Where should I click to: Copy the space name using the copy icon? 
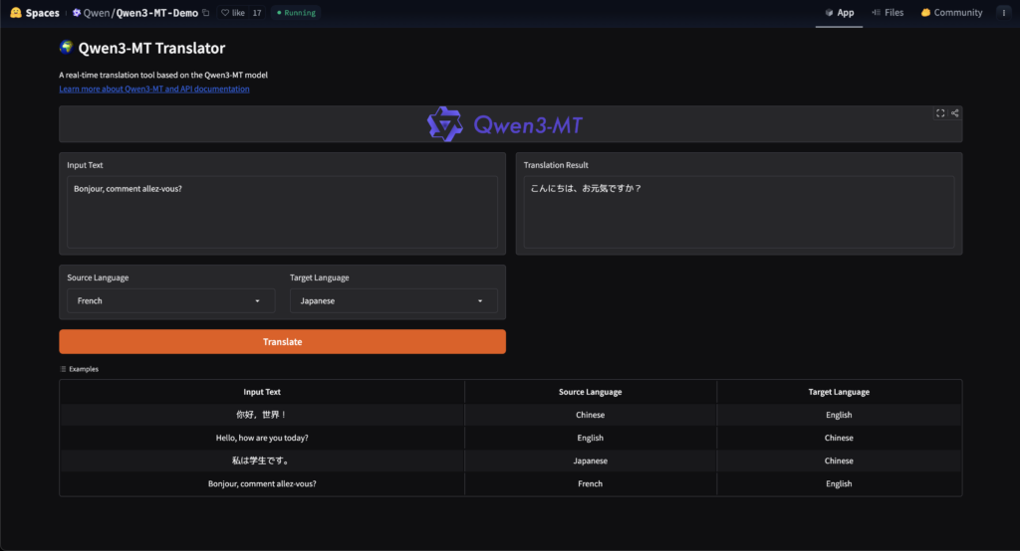tap(206, 12)
